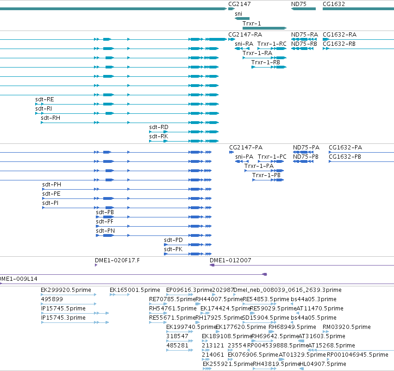Select the RH68949.5prime EST label

coord(292,327)
